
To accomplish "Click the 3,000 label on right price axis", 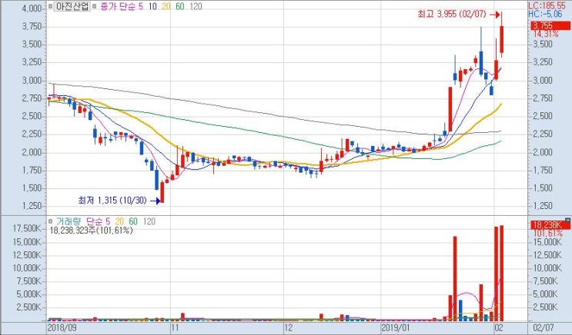I will 543,81.
